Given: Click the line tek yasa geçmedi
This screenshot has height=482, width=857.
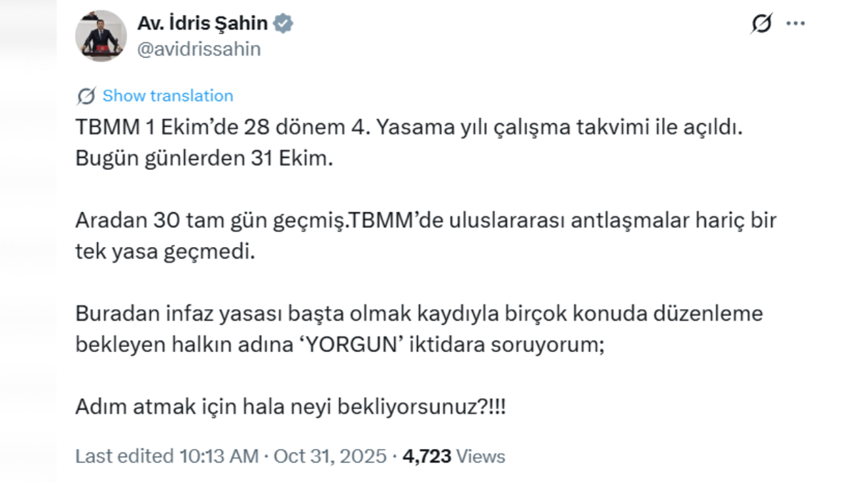Looking at the screenshot, I should click(x=164, y=251).
